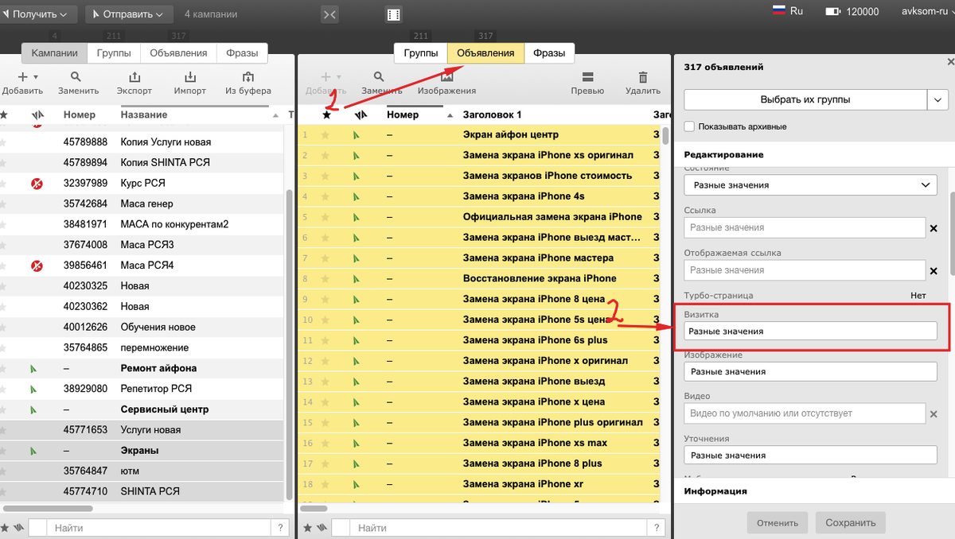955x539 pixels.
Task: Open the avksom-ru account menu
Action: coord(927,12)
